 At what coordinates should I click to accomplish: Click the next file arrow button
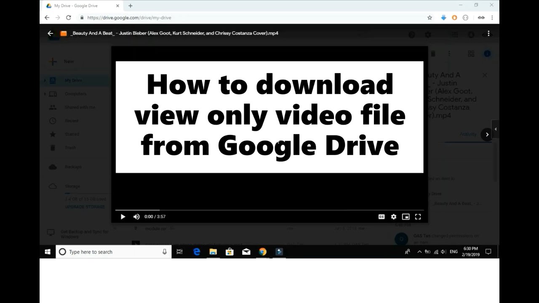click(487, 134)
